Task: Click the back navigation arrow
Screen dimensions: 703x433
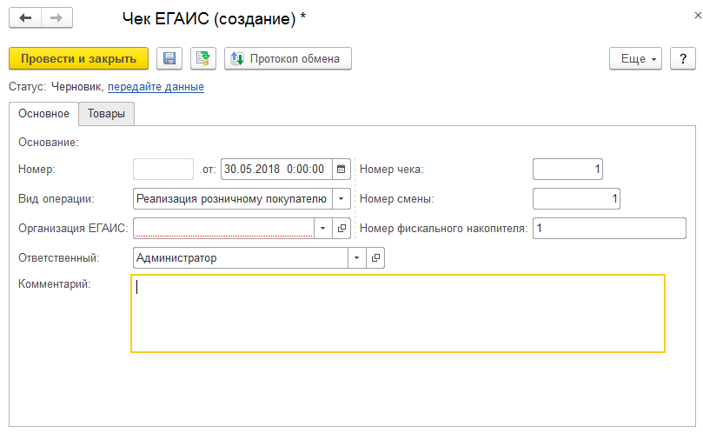Action: (25, 17)
